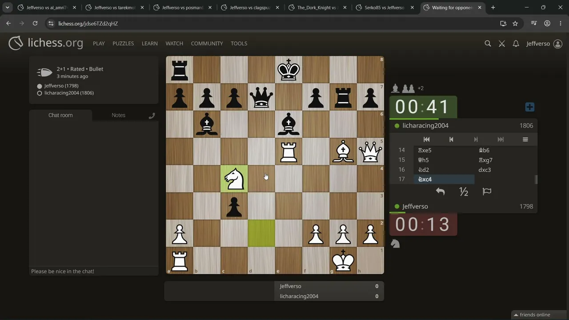Open licharacing2004 (1806) profile in game info
This screenshot has height=320, width=569.
click(69, 93)
